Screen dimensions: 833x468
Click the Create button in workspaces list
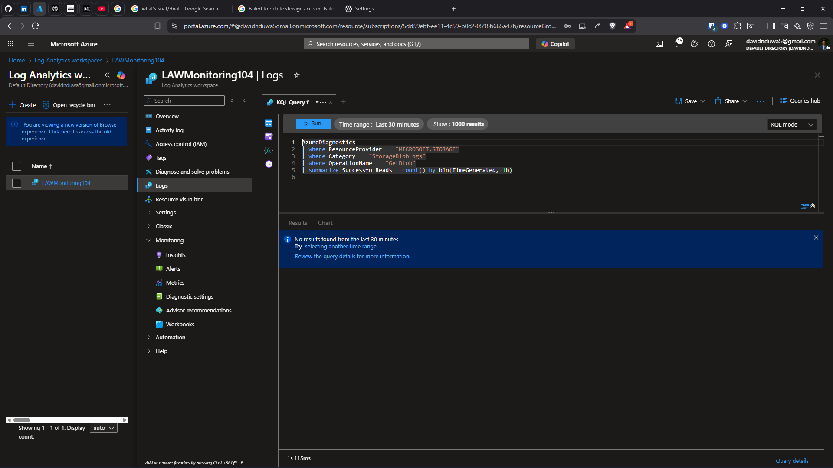click(23, 105)
